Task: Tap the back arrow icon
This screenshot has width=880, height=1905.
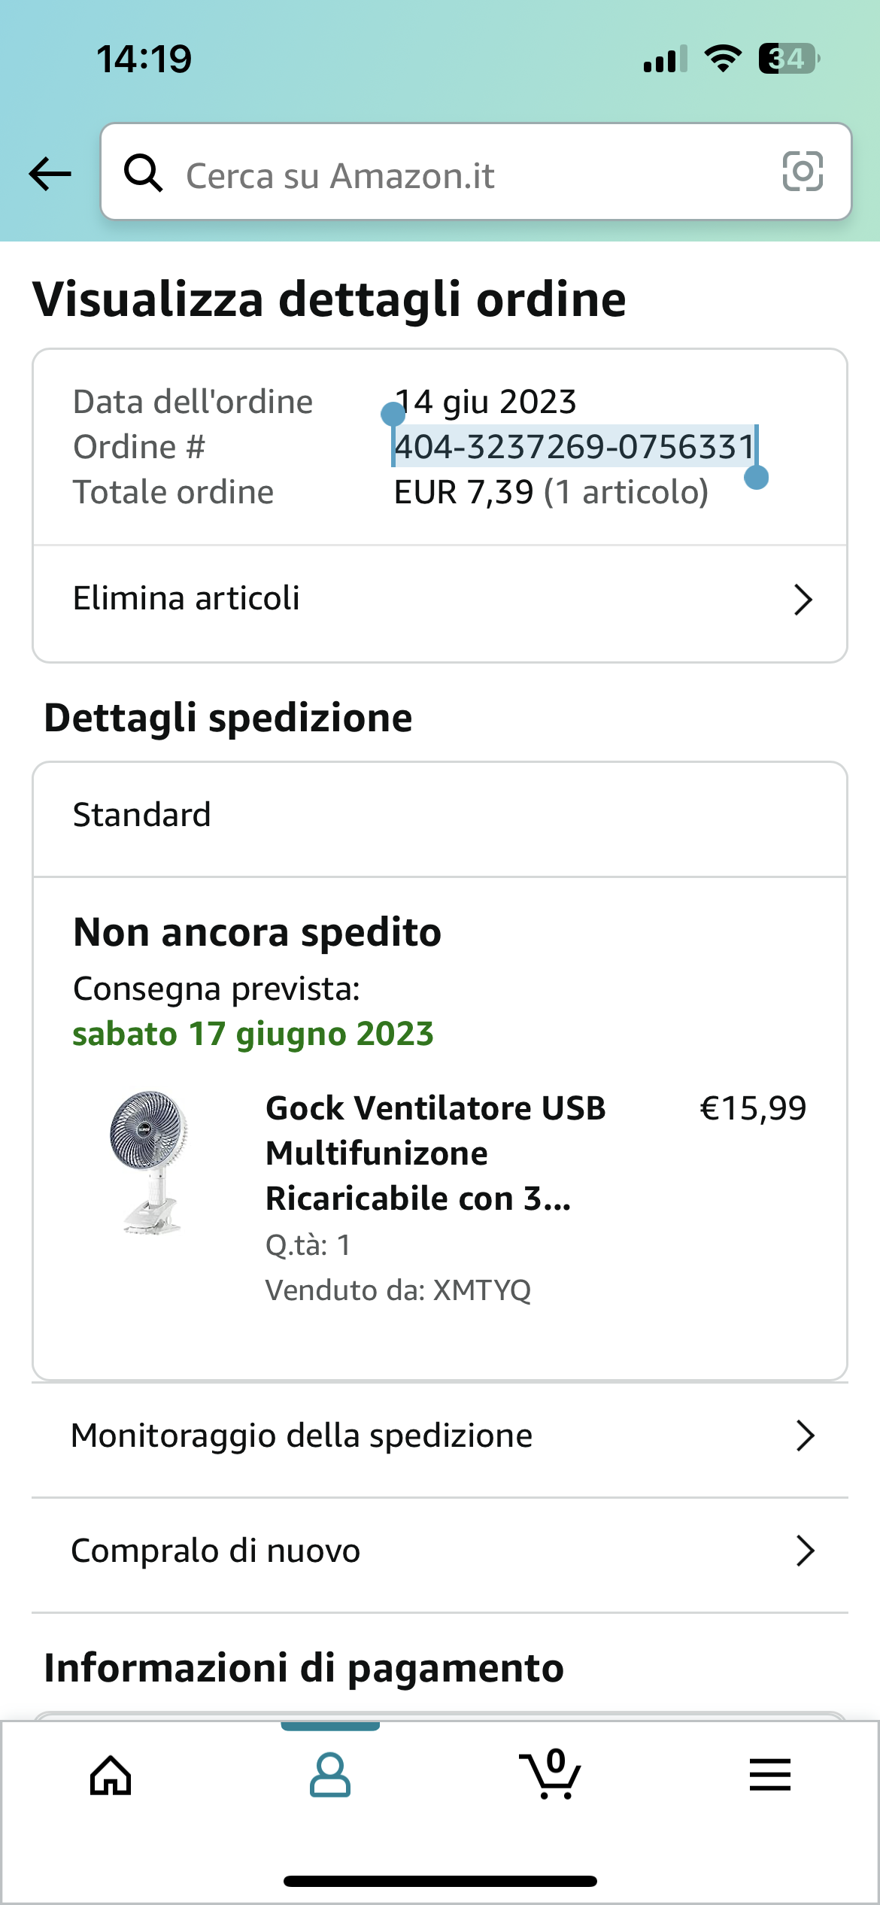Action: (50, 174)
